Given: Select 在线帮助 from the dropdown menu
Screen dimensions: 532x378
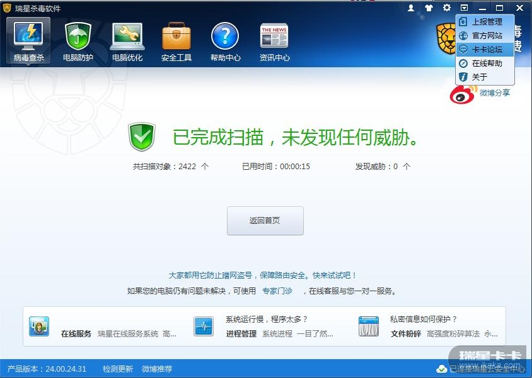Looking at the screenshot, I should pos(485,64).
